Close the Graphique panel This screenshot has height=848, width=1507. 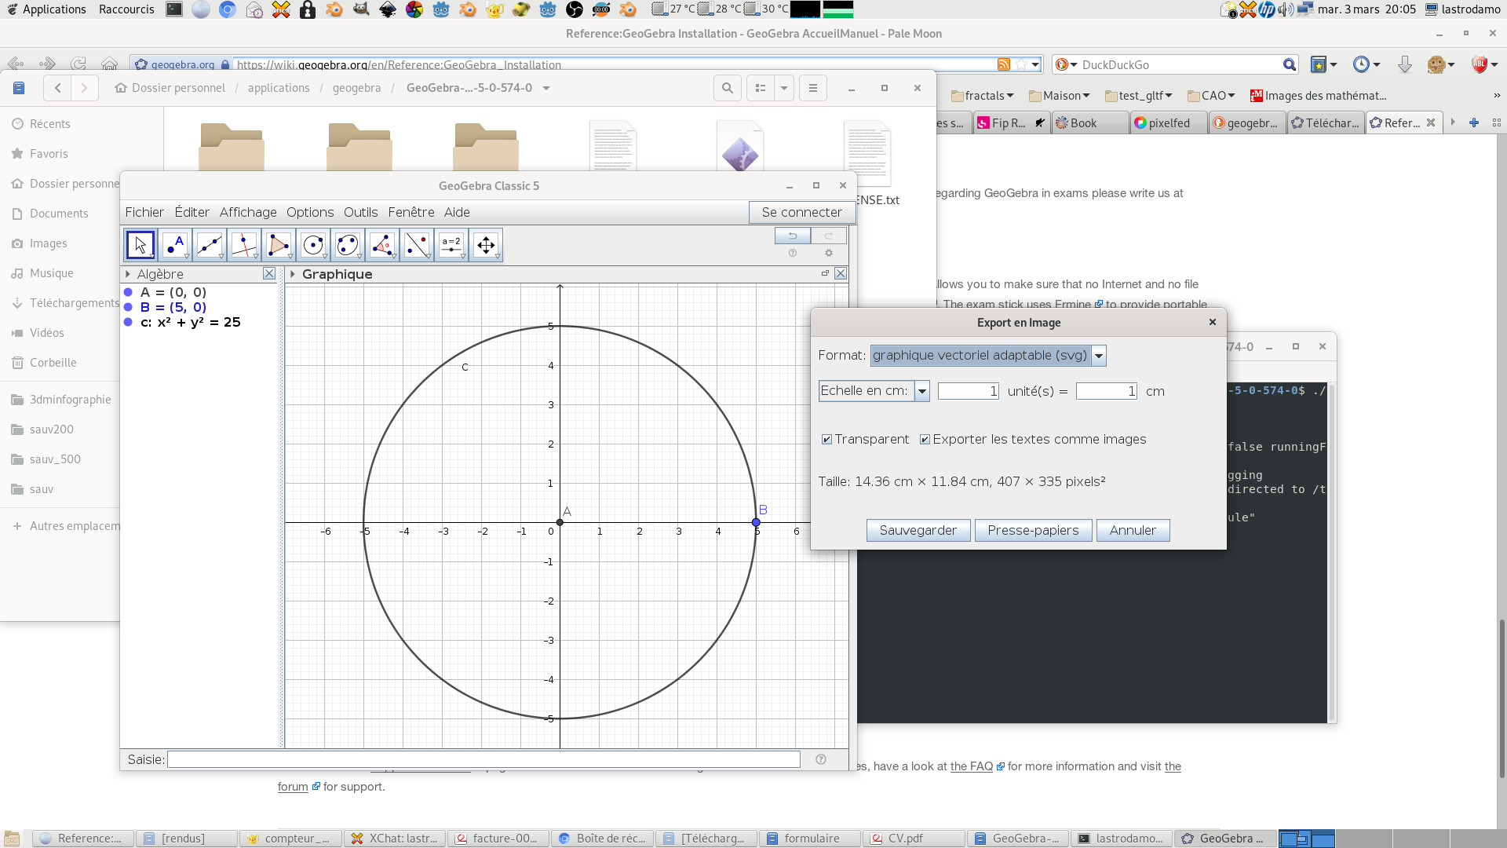[x=841, y=273]
